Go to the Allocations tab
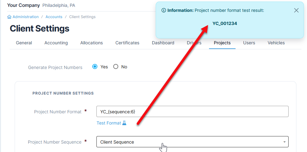Viewport: 307px width, 152px height. pyautogui.click(x=91, y=43)
